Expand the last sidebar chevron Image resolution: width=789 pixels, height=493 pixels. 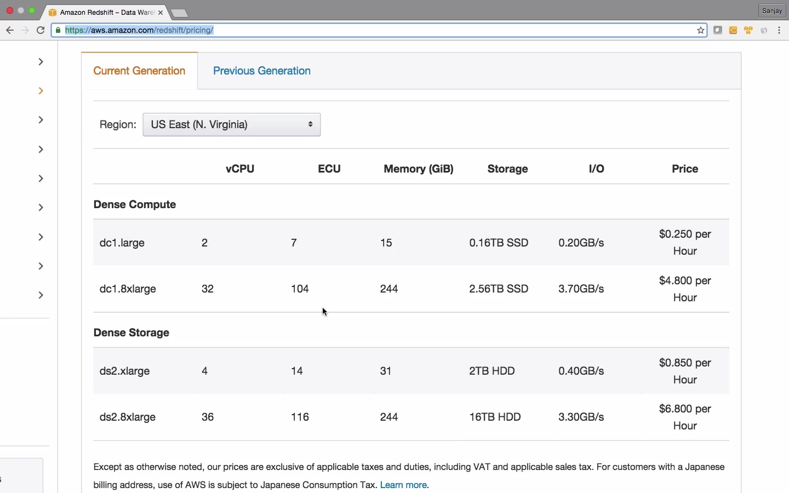click(41, 295)
